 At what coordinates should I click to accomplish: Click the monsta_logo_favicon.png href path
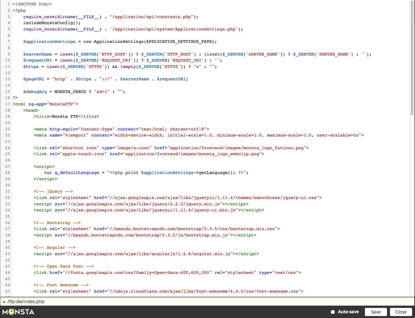(x=237, y=148)
